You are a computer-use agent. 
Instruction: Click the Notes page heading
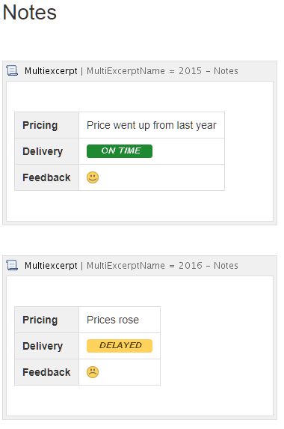pyautogui.click(x=29, y=13)
